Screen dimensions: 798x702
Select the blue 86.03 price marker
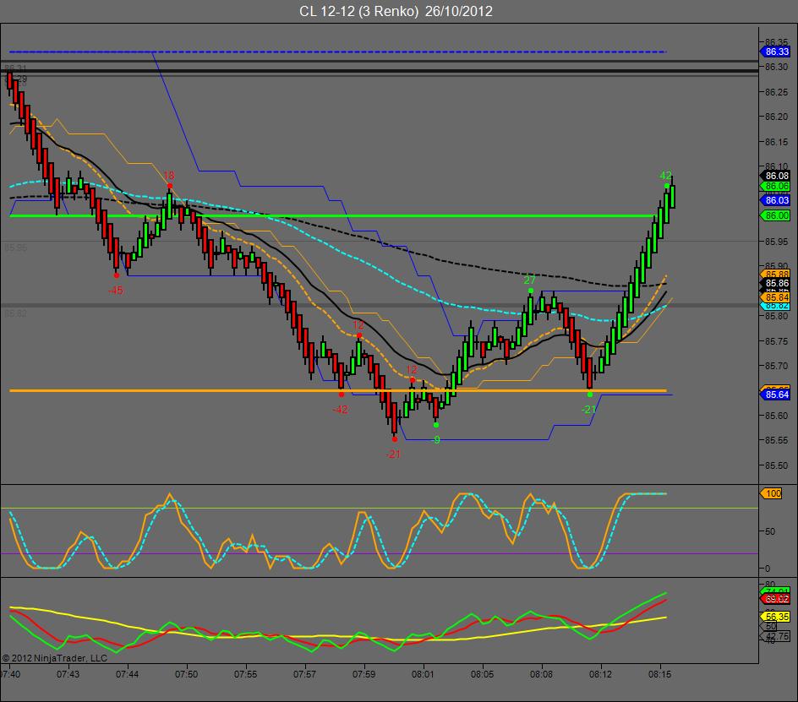pos(775,200)
